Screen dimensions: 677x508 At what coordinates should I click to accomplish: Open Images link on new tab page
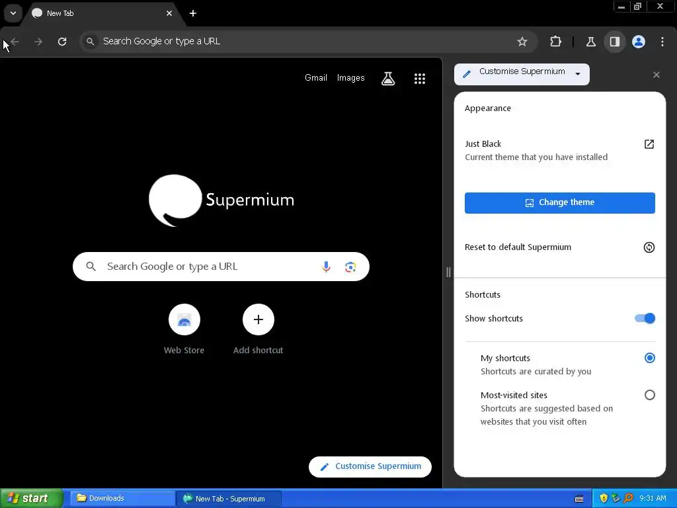[x=350, y=78]
